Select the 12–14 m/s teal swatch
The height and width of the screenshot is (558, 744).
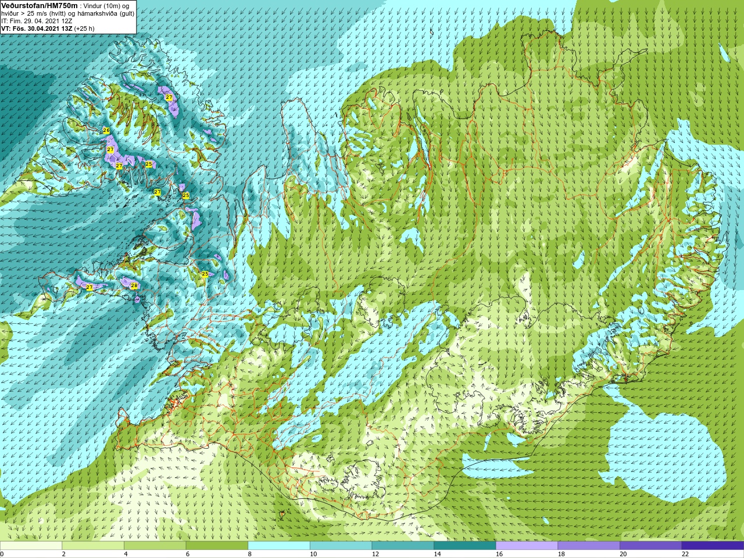(x=403, y=546)
